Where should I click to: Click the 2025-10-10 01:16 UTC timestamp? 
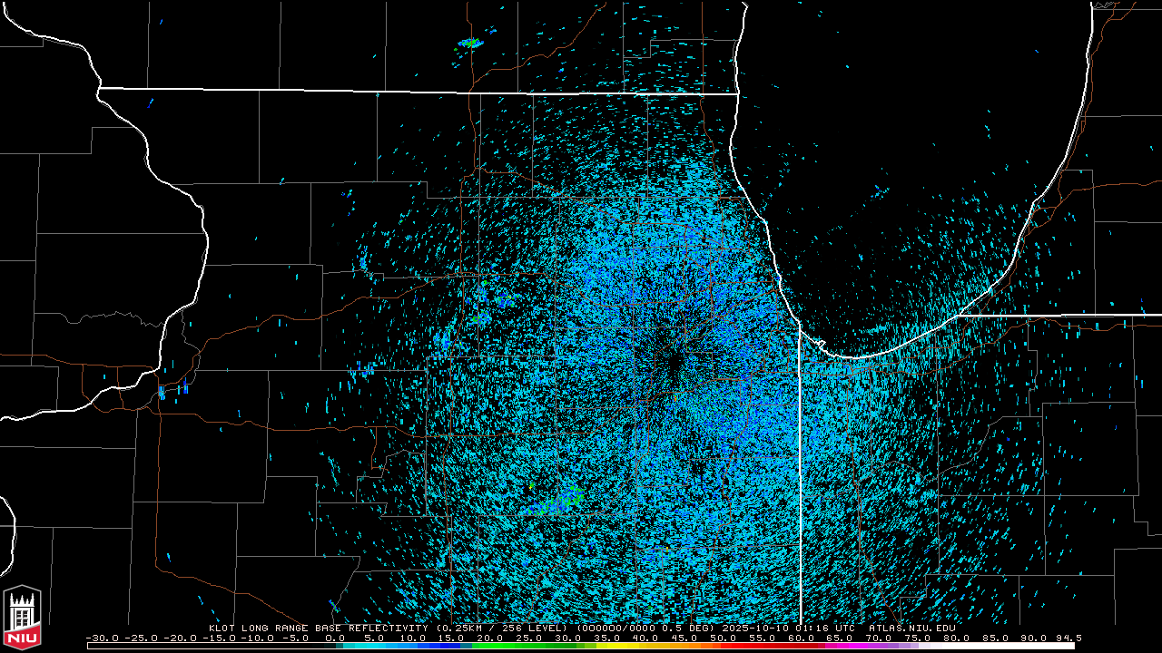click(788, 628)
